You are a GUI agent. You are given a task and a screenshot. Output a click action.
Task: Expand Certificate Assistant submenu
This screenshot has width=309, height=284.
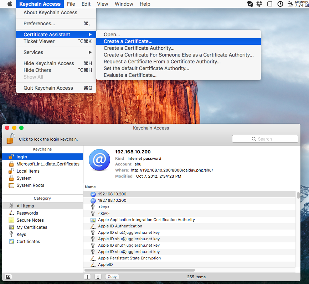[x=56, y=35]
